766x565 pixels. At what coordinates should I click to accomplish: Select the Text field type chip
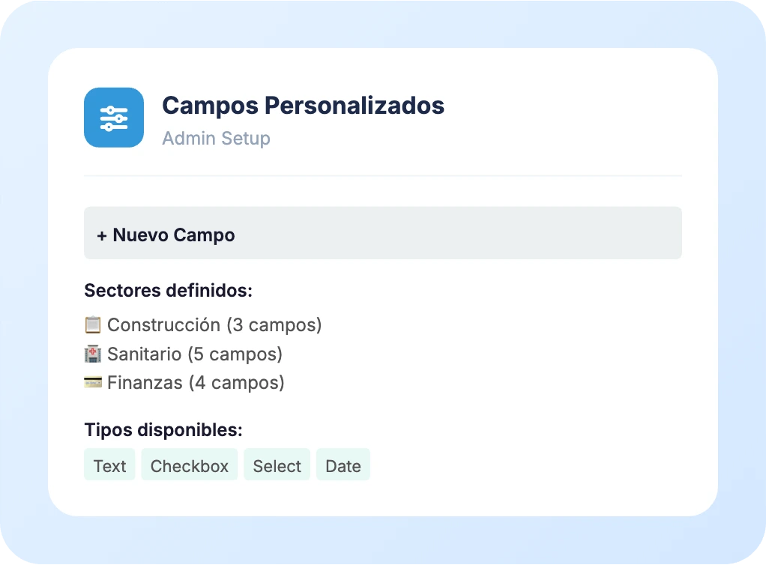109,465
